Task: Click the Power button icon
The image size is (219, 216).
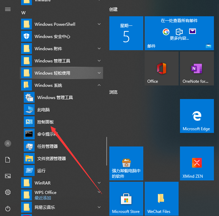Action: [8, 209]
